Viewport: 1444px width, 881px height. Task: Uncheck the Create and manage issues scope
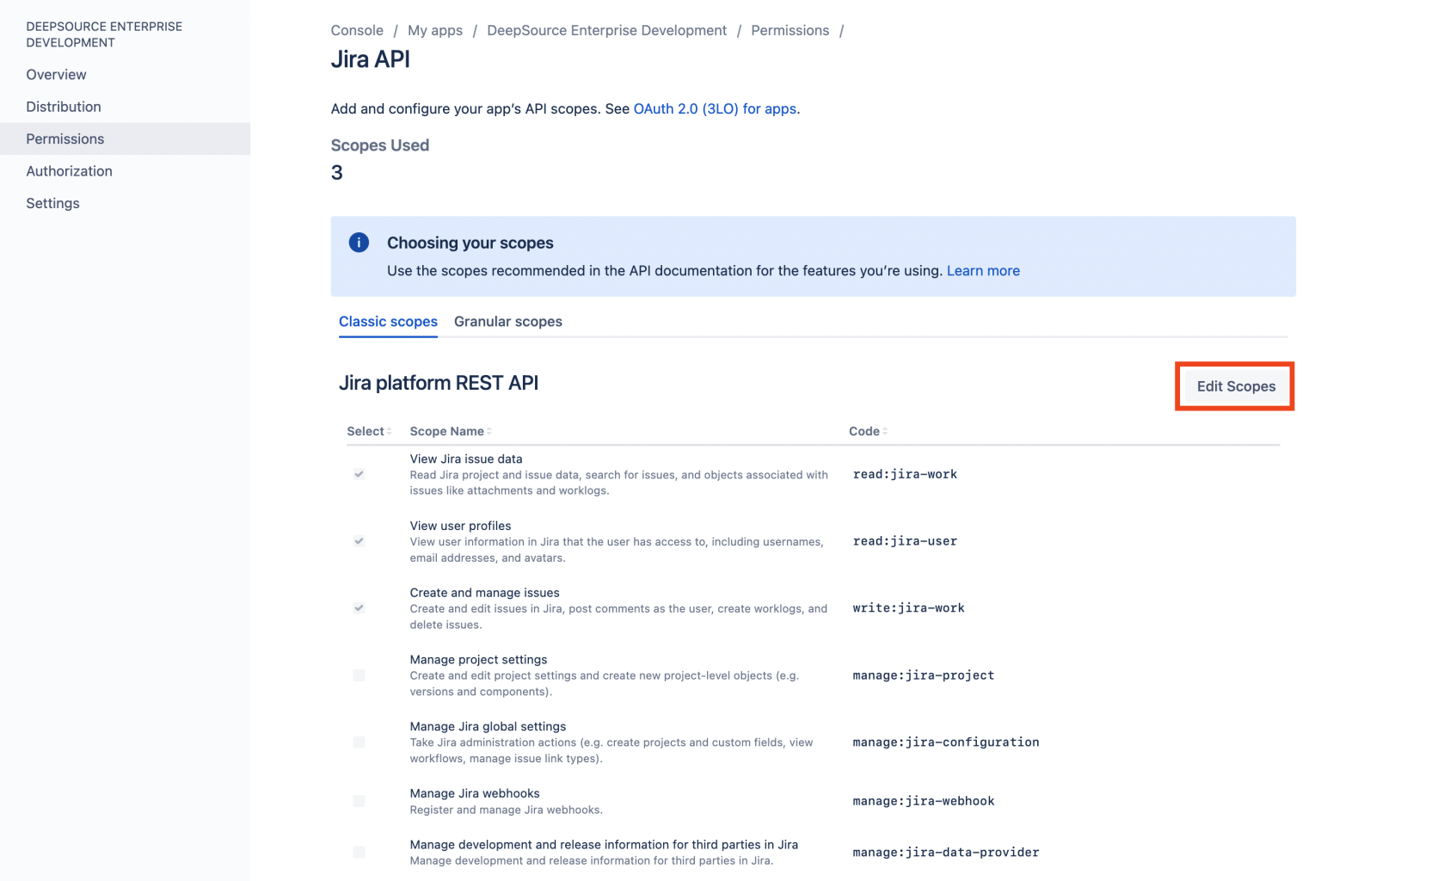359,608
